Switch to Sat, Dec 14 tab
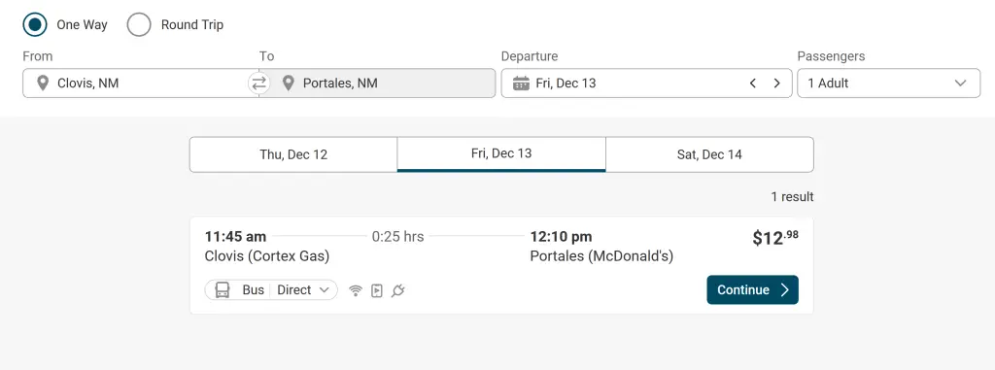Screen dimensions: 995x370 click(x=709, y=154)
